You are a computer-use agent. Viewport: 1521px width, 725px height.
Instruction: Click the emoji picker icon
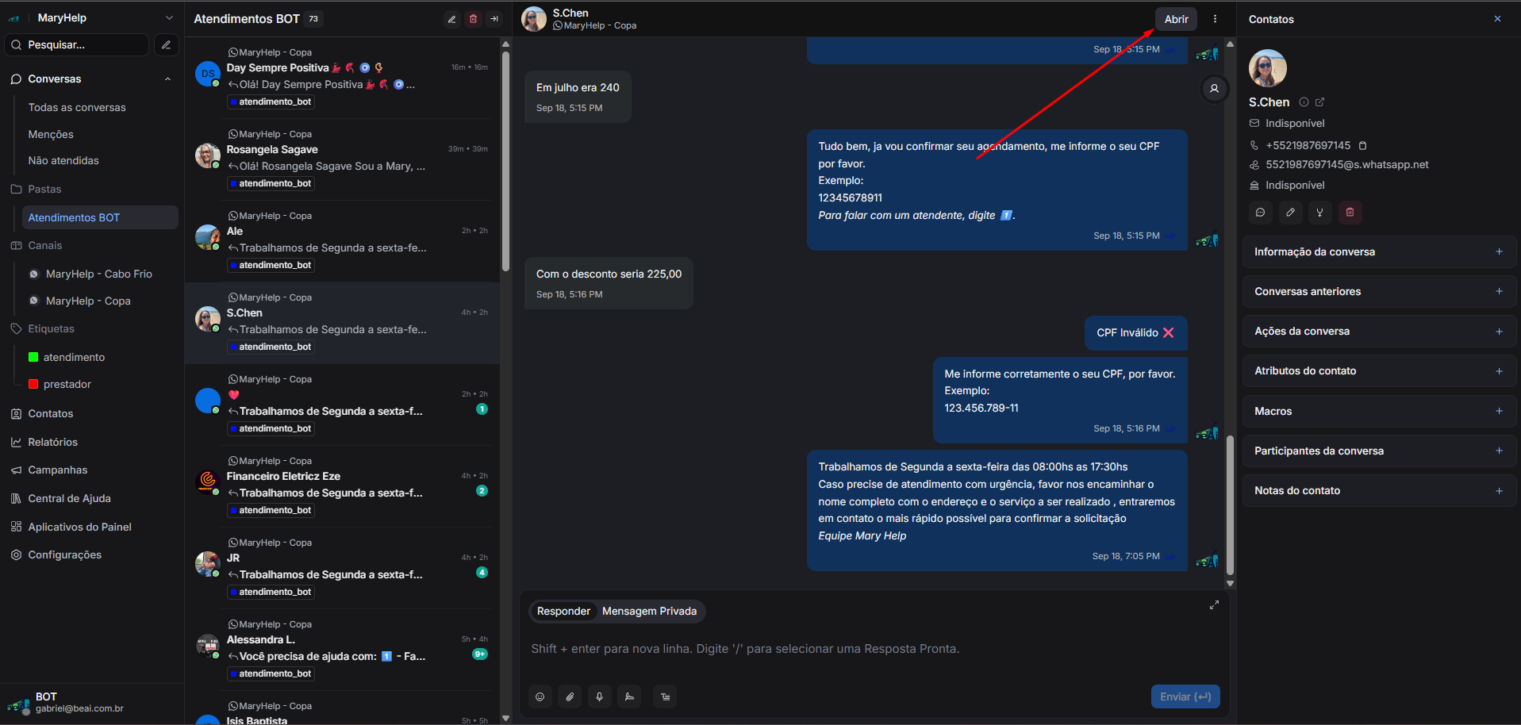(540, 696)
